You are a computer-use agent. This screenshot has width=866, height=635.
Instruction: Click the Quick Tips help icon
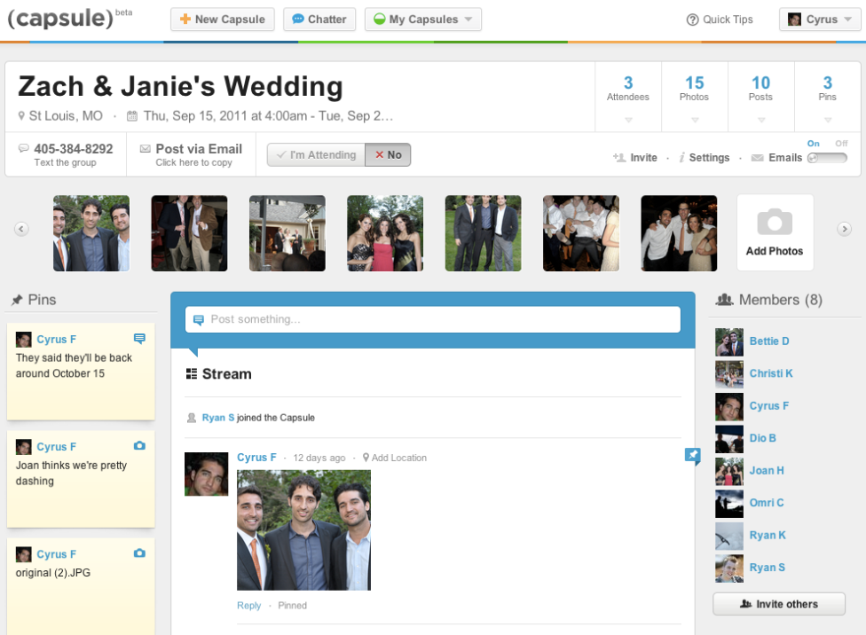[692, 20]
